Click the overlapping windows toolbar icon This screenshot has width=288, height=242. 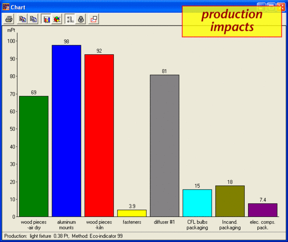(x=94, y=19)
